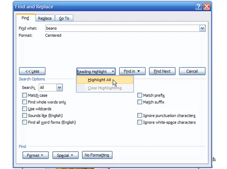Open the Special dropdown button

coord(65,155)
